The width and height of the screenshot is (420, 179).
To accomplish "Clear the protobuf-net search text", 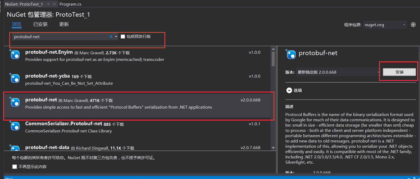I will (x=111, y=37).
